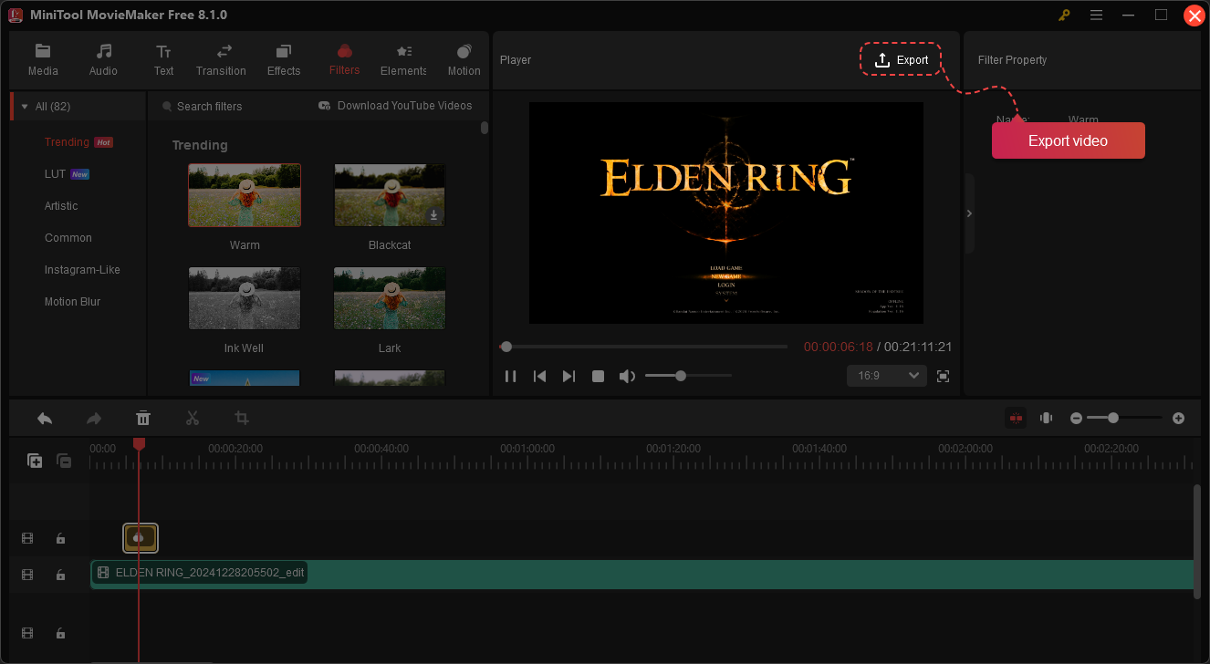This screenshot has width=1210, height=664.
Task: Select the Effects tab
Action: click(284, 60)
